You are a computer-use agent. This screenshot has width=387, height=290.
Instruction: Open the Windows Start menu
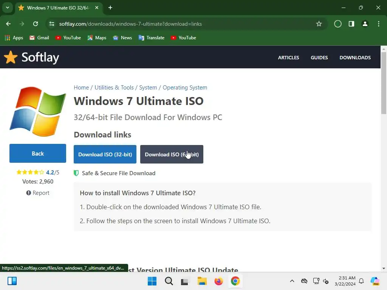152,281
